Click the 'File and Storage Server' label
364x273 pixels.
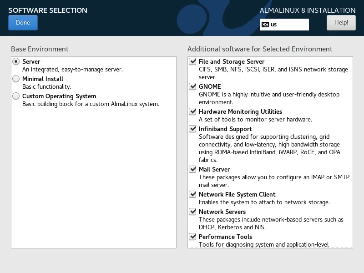click(x=232, y=61)
